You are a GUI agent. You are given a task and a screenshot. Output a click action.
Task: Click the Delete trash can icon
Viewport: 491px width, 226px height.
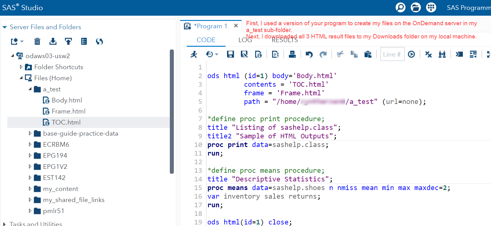pyautogui.click(x=37, y=41)
